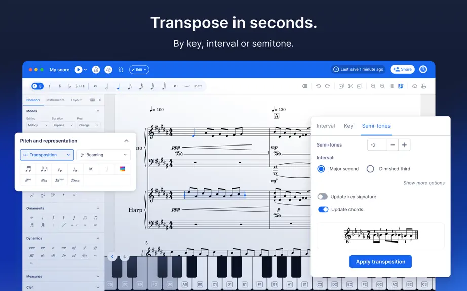Screen dimensions: 467x291
Task: Click the color notes swatch icon
Action: pyautogui.click(x=122, y=169)
